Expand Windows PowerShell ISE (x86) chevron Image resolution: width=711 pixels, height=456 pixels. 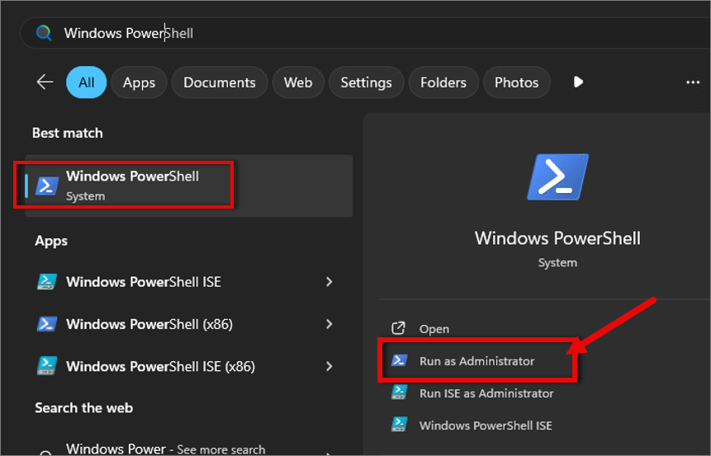pos(329,366)
